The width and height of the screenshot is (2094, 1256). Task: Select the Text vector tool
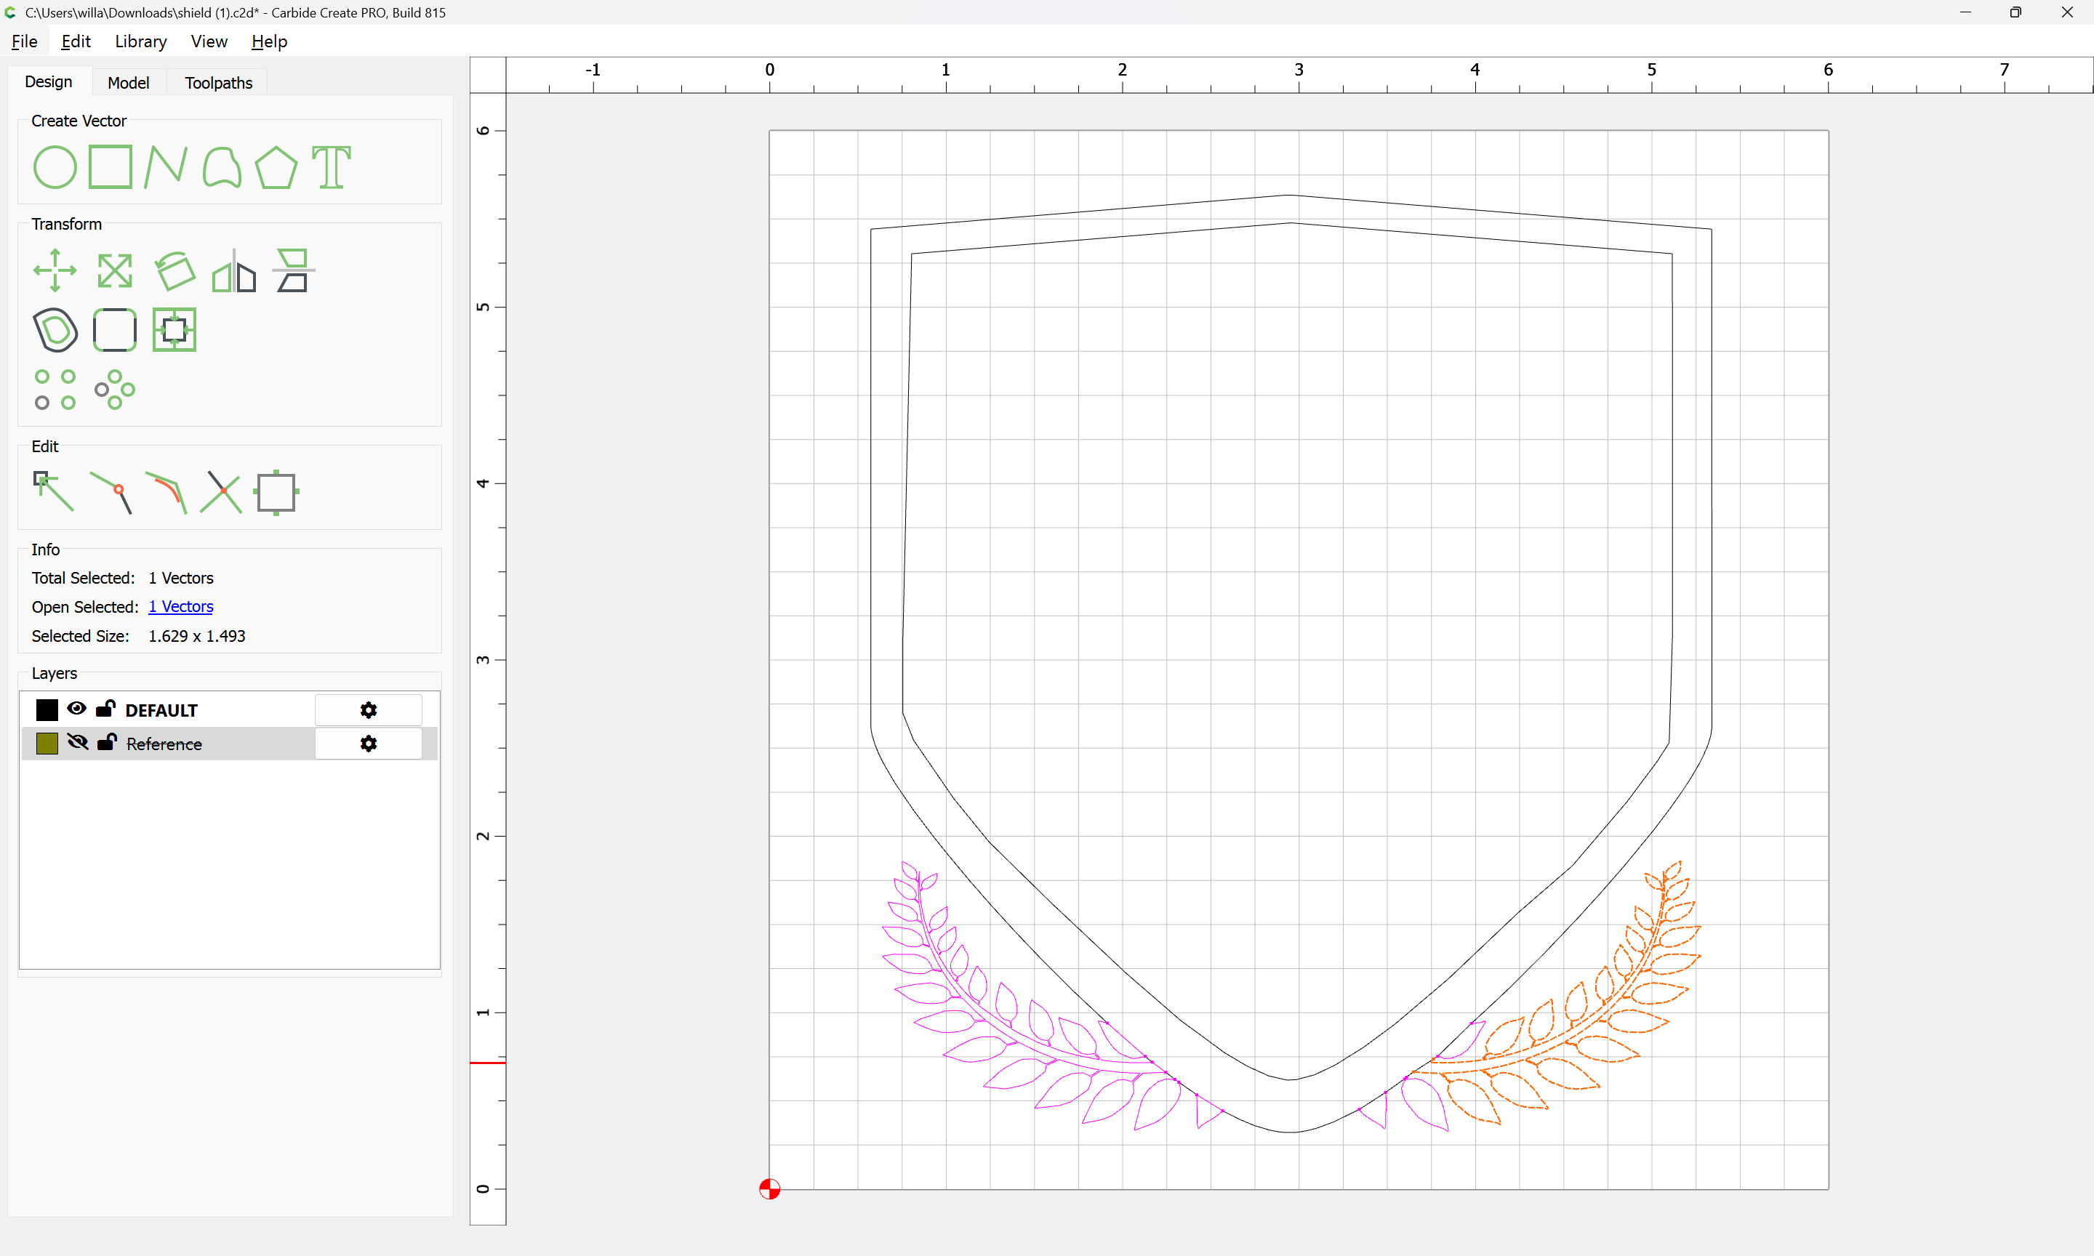pyautogui.click(x=331, y=166)
